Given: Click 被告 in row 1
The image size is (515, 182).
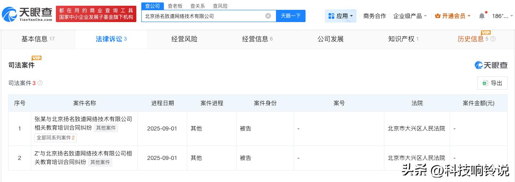Looking at the screenshot, I should [x=246, y=128].
